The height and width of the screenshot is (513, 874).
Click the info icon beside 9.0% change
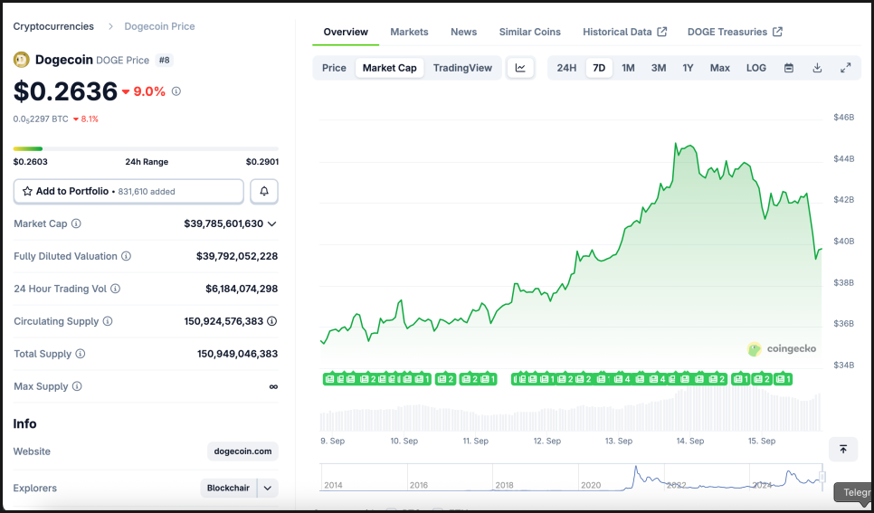176,90
